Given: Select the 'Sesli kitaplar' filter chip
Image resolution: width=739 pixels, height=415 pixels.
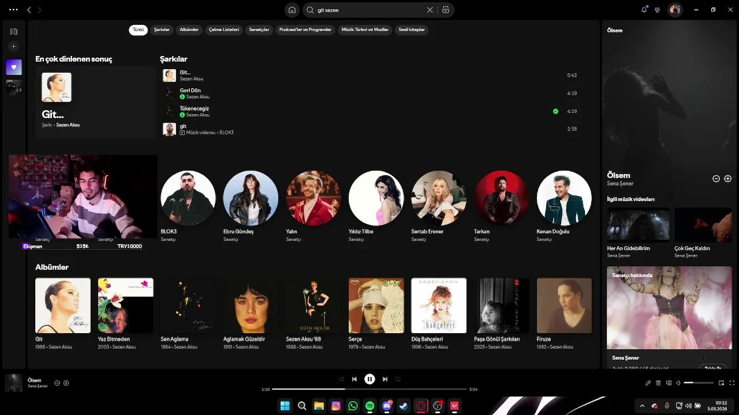Looking at the screenshot, I should tap(412, 29).
